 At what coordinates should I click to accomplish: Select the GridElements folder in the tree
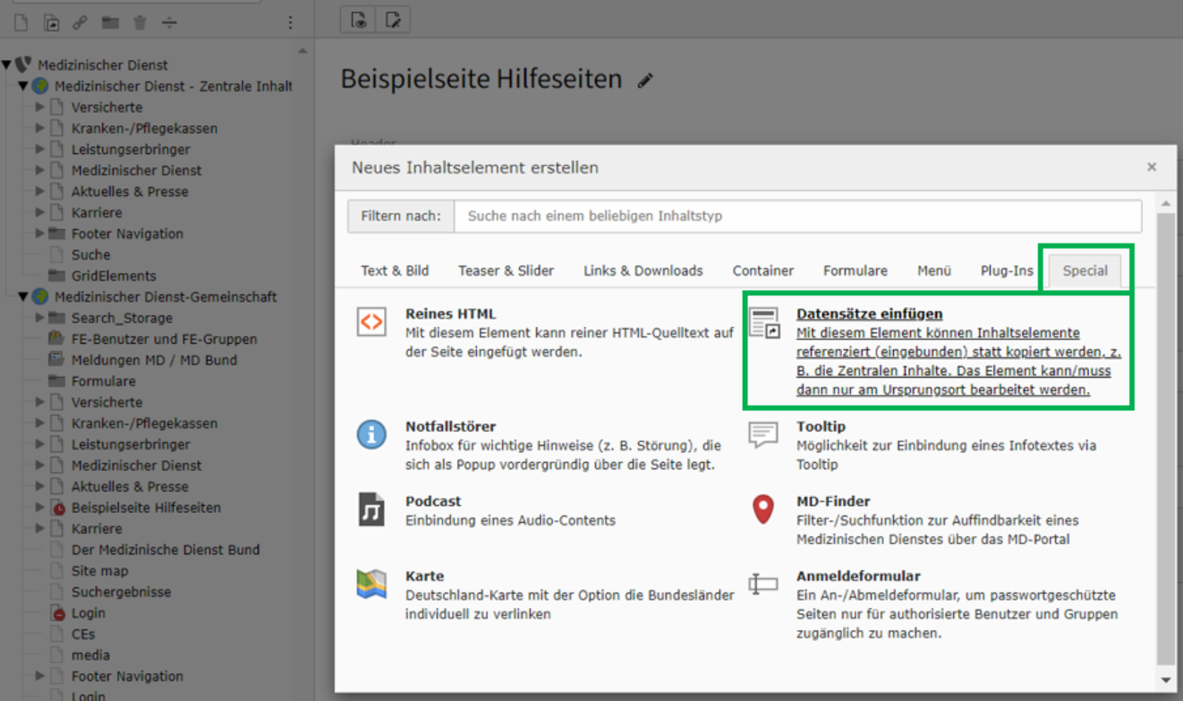[x=114, y=276]
